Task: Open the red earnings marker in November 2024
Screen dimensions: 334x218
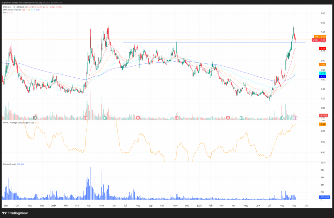Action: click(176, 118)
